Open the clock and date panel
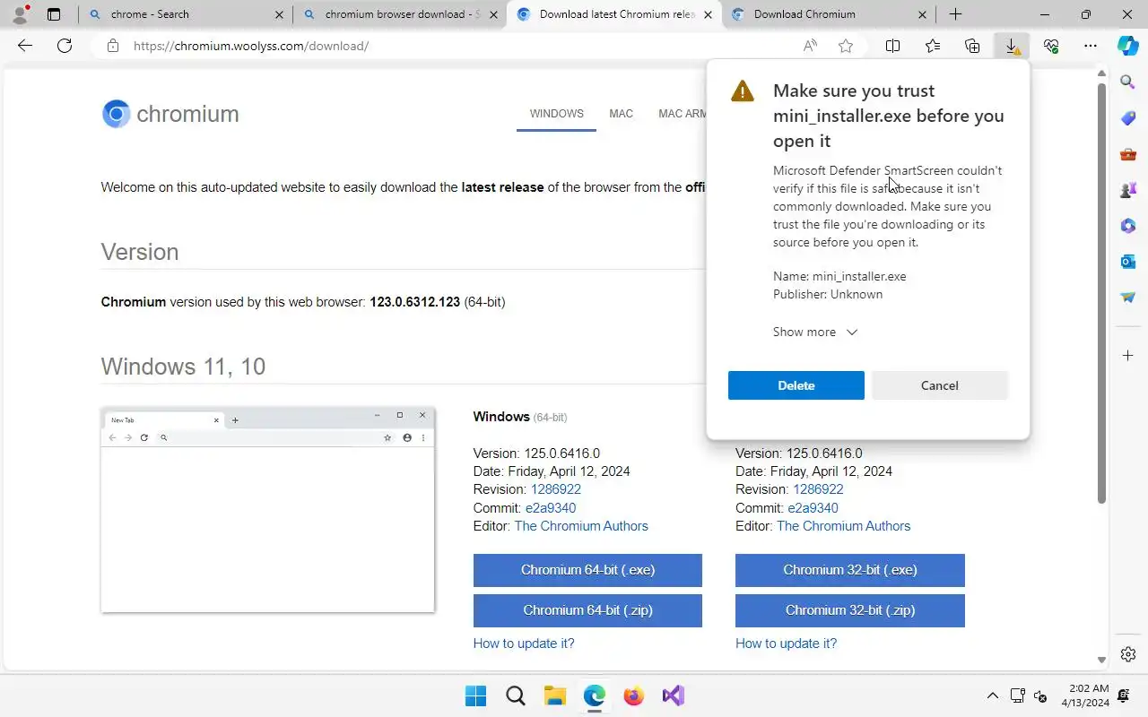The height and width of the screenshot is (717, 1148). click(1086, 695)
